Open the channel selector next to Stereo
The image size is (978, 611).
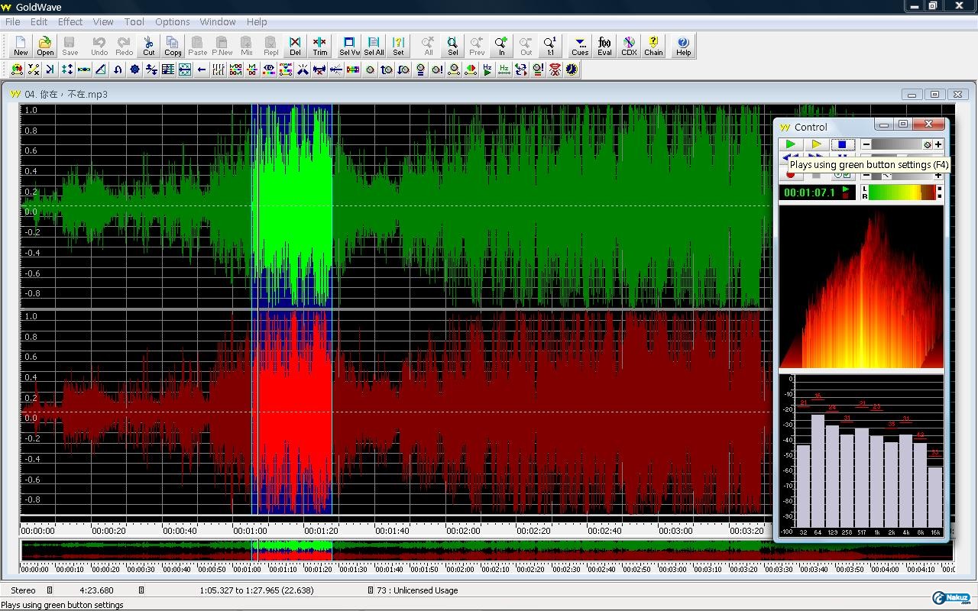[x=50, y=590]
